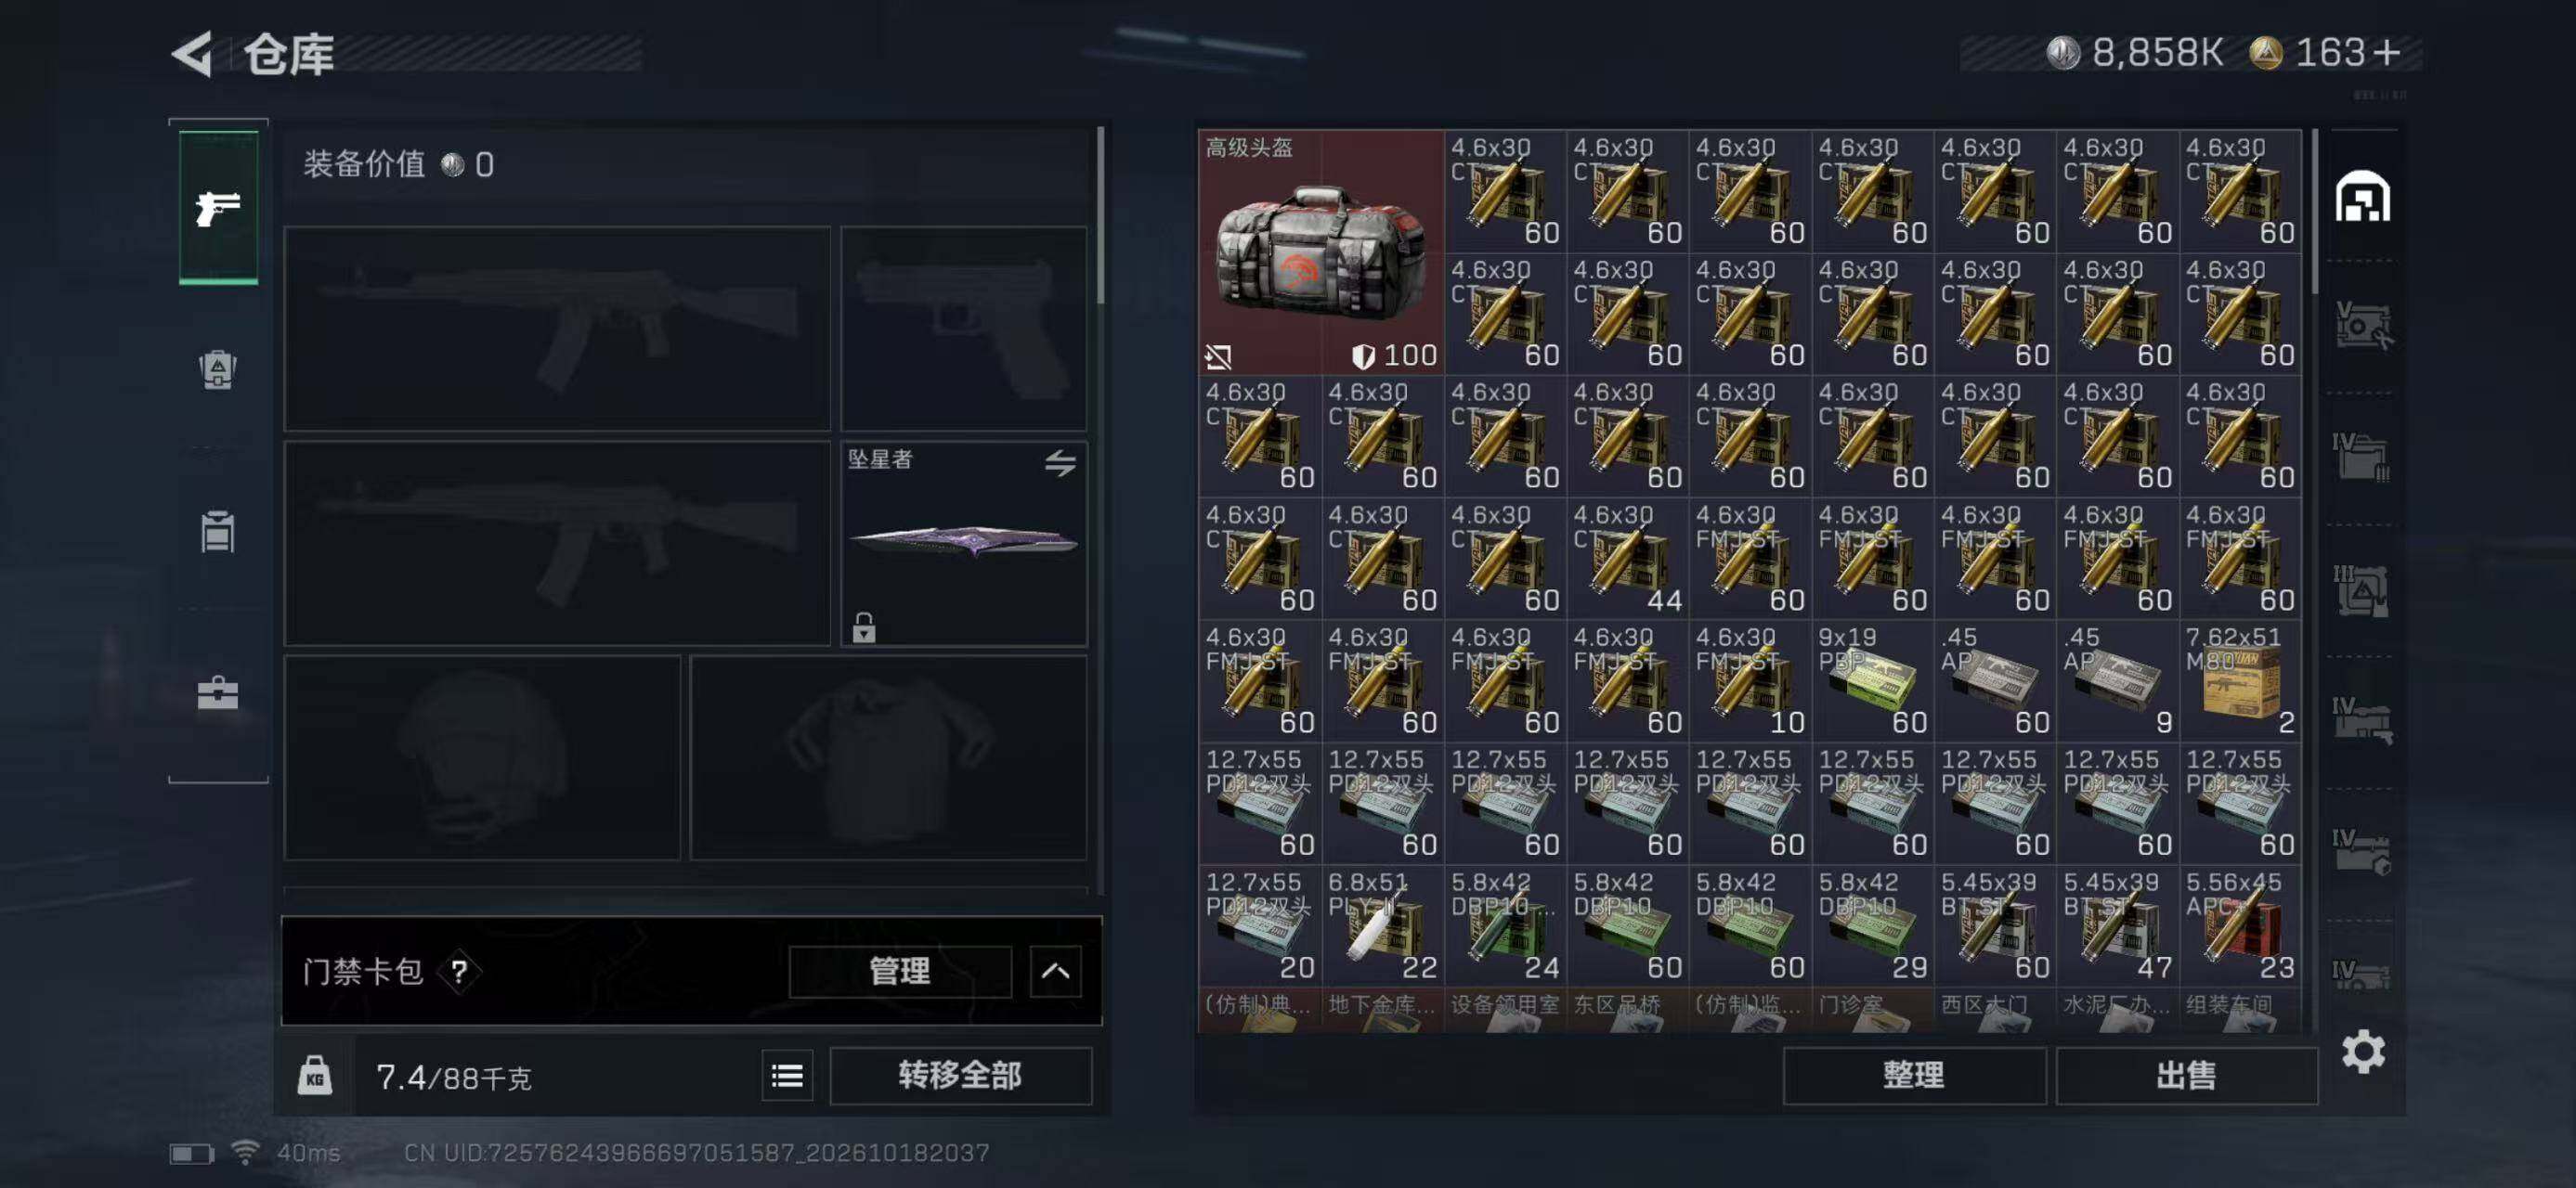This screenshot has width=2576, height=1188.
Task: Collapse the keycard pack with the chevron-up
Action: 1055,971
